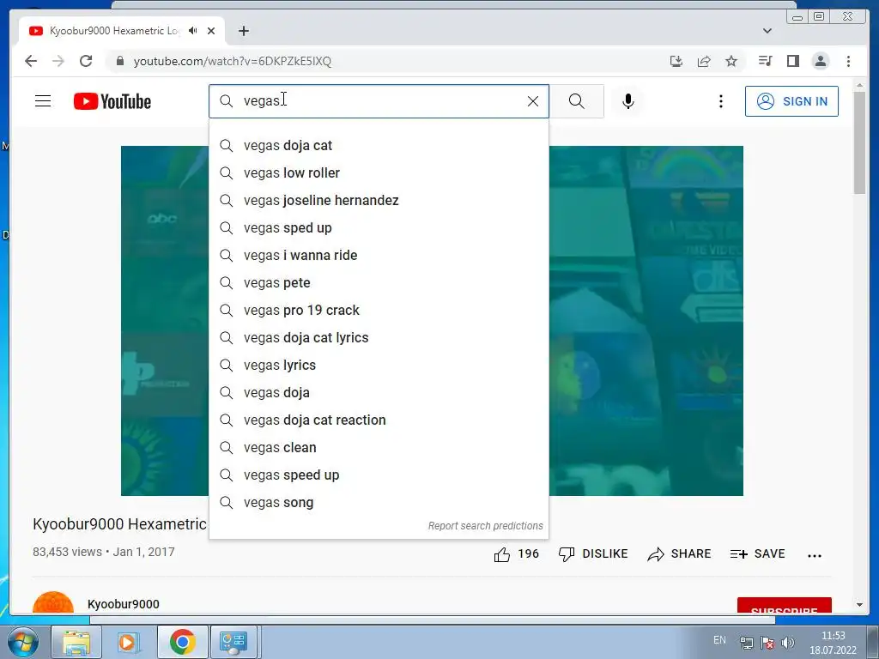
Task: Open YouTube settings three-dot menu
Action: (721, 101)
